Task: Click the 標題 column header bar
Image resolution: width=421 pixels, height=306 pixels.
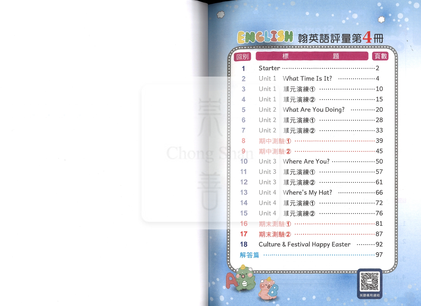Action: tap(312, 56)
